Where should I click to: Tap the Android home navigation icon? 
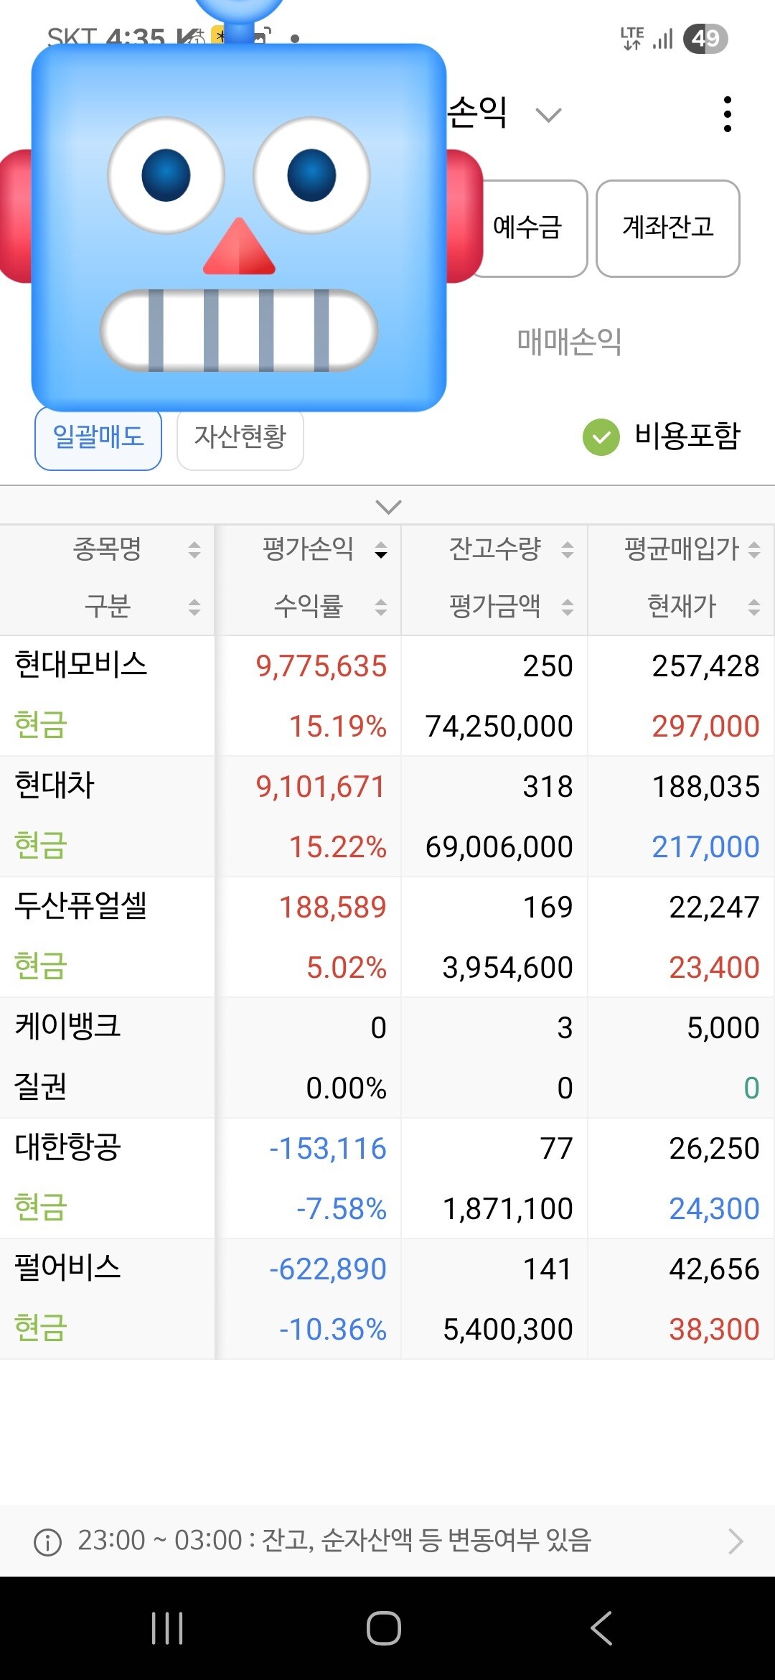click(384, 1628)
